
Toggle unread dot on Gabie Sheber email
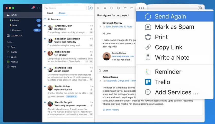tap(45, 52)
